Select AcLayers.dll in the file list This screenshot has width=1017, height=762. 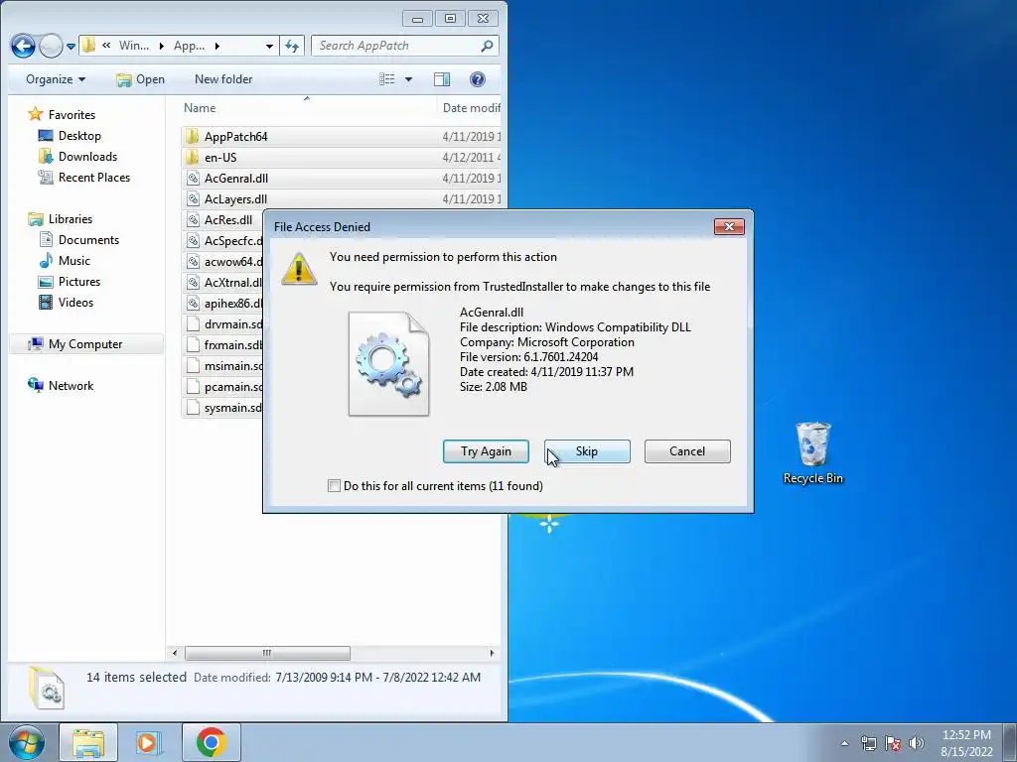click(235, 198)
